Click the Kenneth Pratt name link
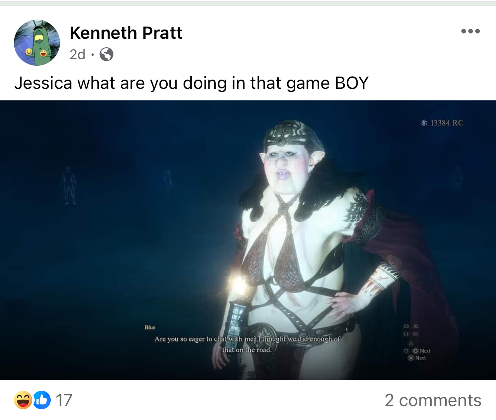Screen dimensions: 496x420 click(x=126, y=33)
